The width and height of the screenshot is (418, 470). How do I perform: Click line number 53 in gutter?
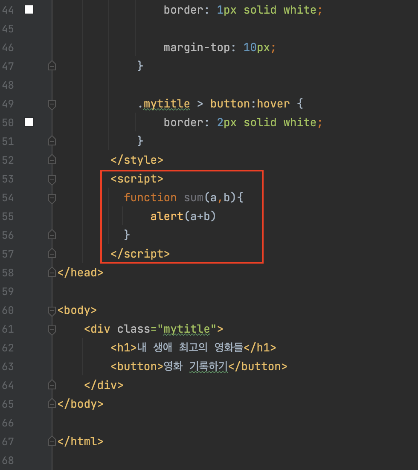pos(8,179)
